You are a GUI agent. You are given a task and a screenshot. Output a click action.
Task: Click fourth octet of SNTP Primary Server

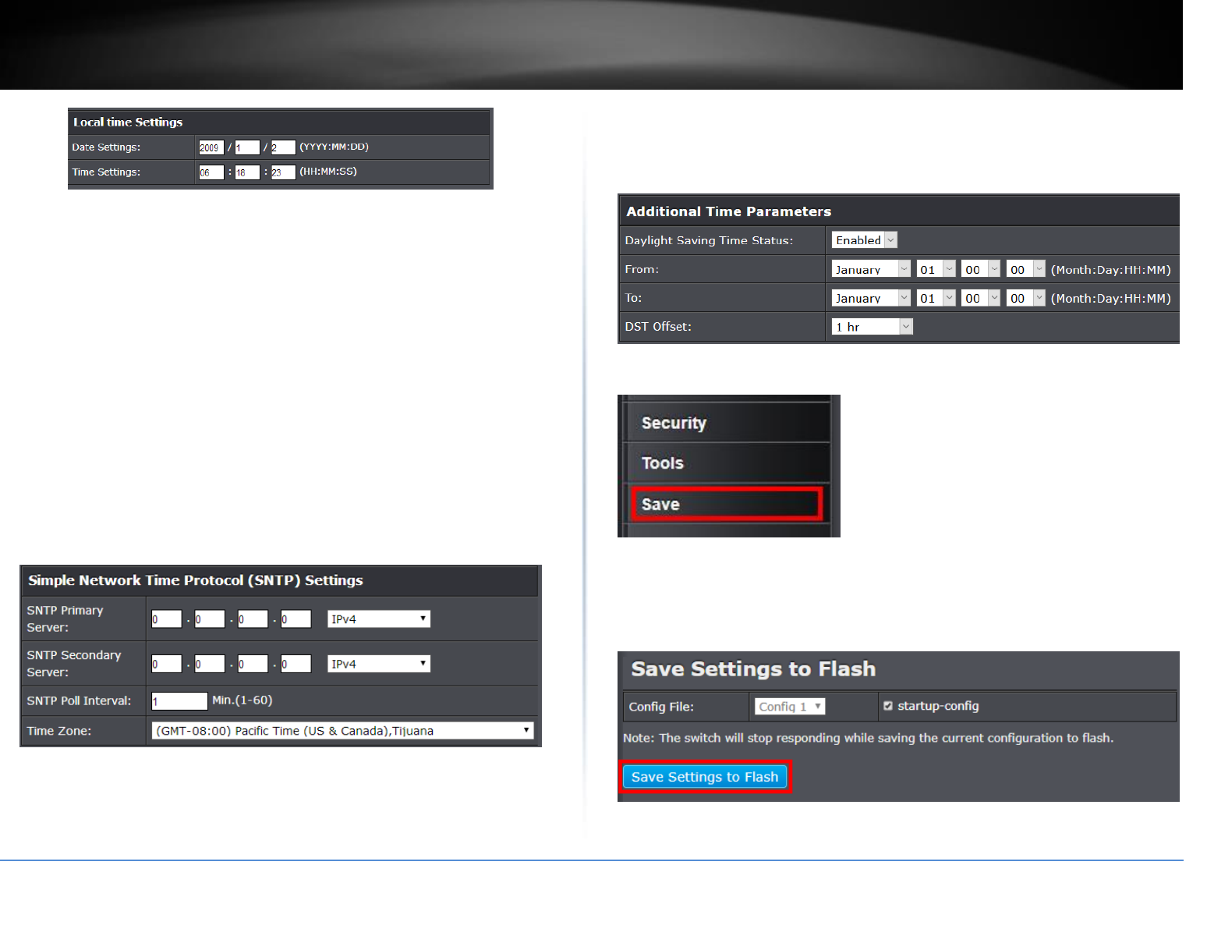(296, 619)
